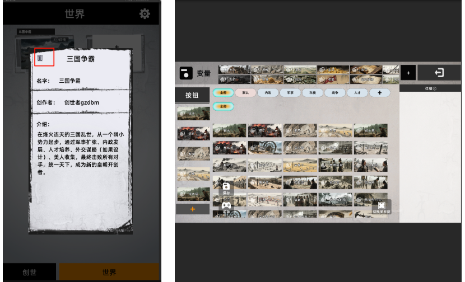
Task: Select the 默认 category filter pill
Action: click(246, 92)
